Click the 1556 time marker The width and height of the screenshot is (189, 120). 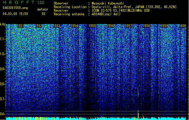point(110,26)
